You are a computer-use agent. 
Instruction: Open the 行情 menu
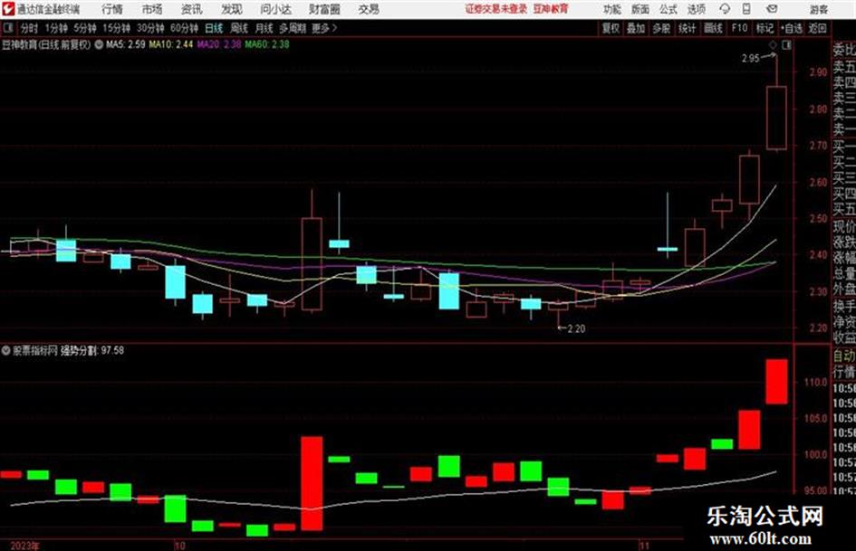[x=112, y=9]
